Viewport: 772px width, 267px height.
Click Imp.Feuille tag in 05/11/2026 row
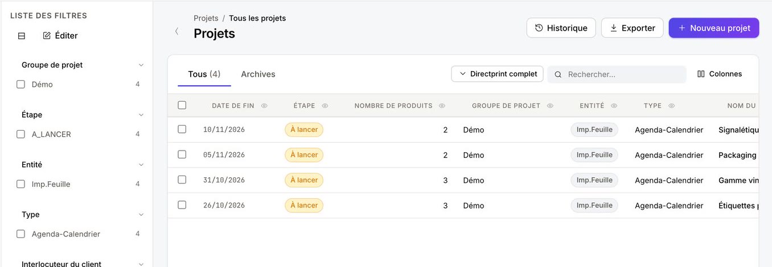594,155
